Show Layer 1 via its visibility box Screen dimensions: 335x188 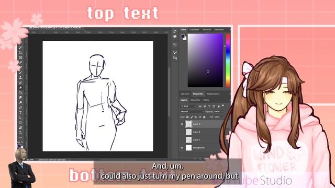[182, 140]
